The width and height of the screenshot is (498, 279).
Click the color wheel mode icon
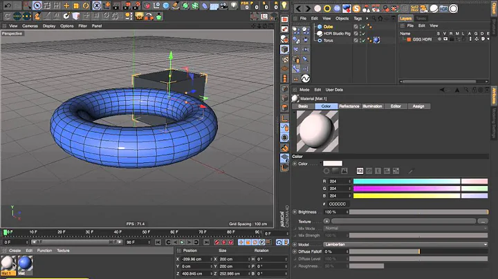[326, 171]
